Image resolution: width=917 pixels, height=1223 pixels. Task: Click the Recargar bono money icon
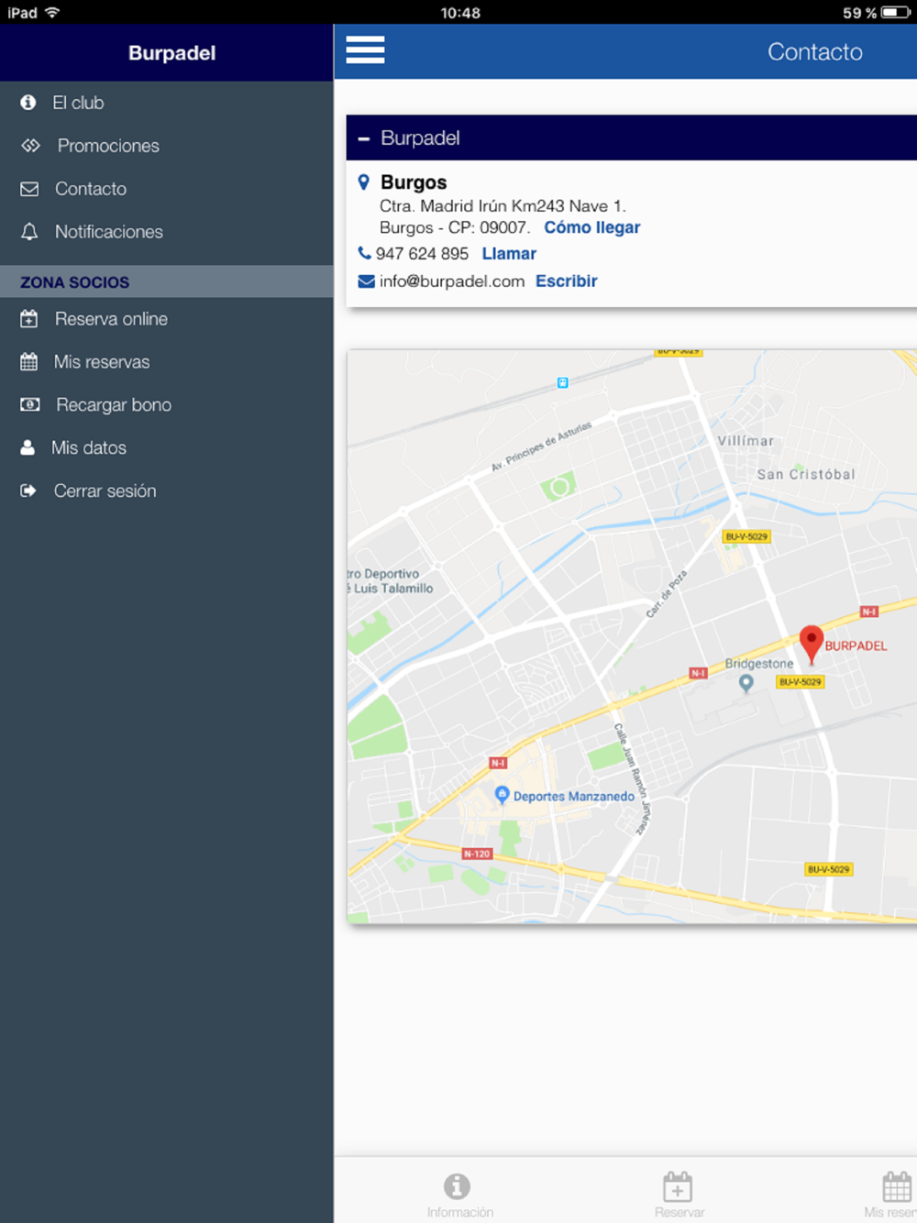coord(30,404)
